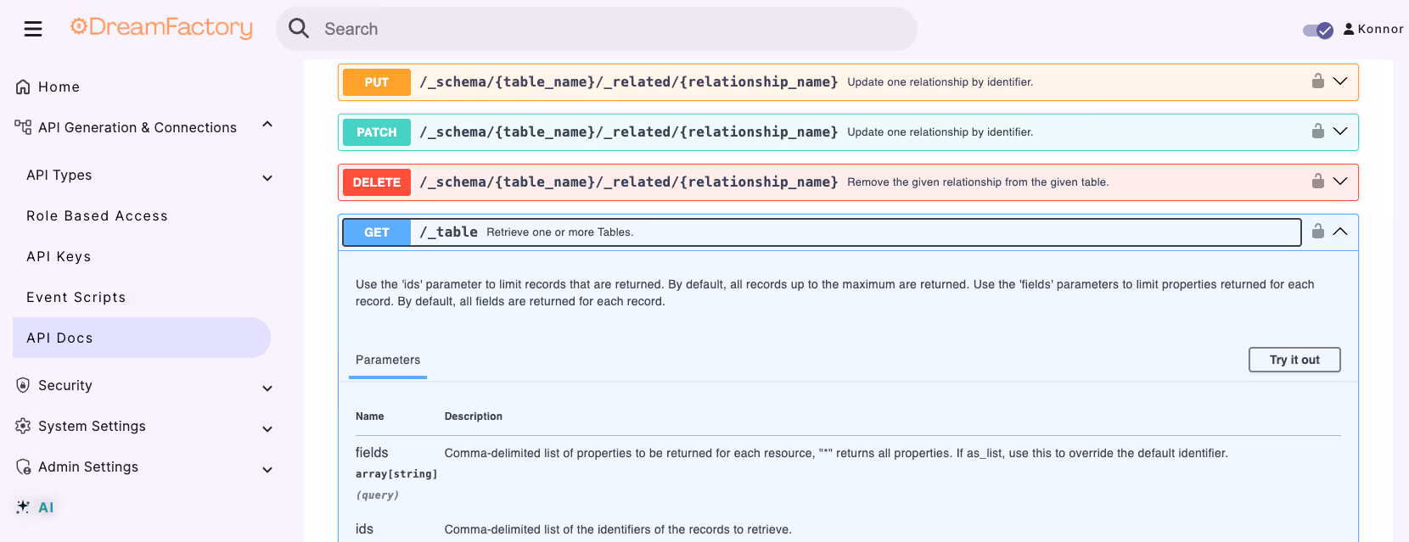Click the PUT method badge
The width and height of the screenshot is (1409, 542).
(377, 82)
